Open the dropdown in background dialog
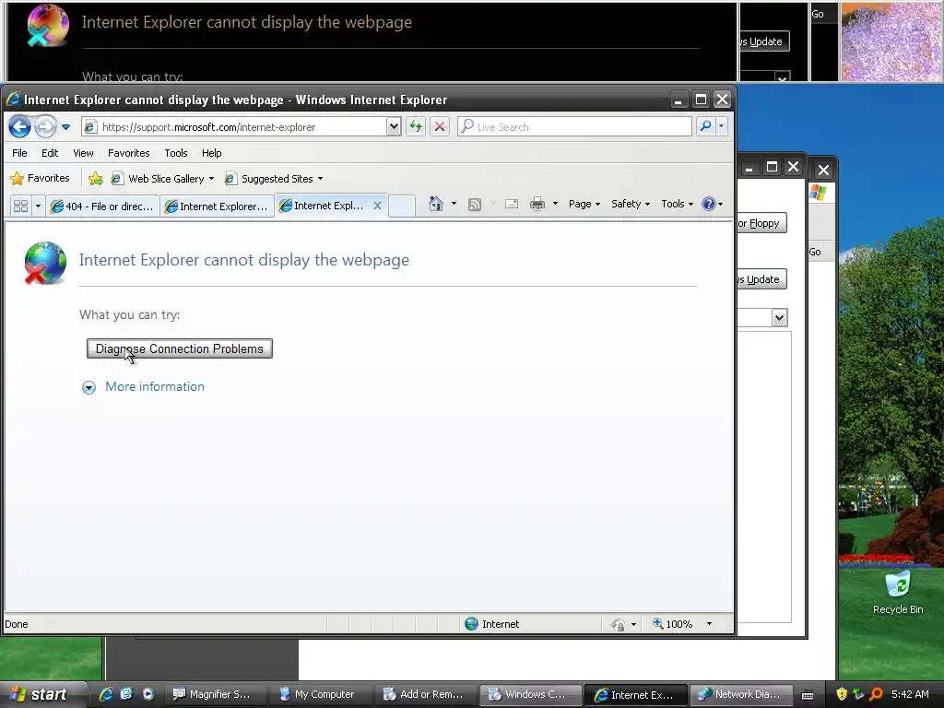The image size is (944, 708). [779, 317]
